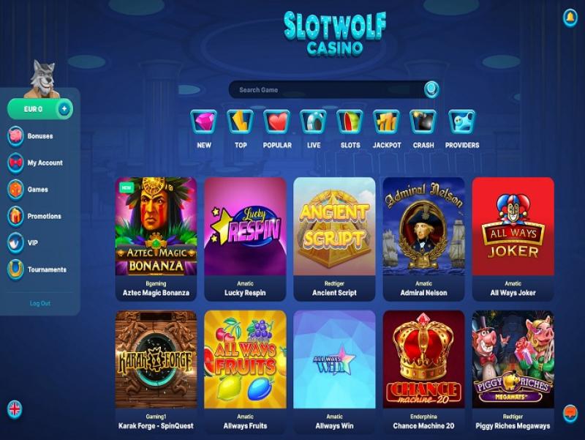Screen dimensions: 585x440
Task: Open the notification bell icon
Action: [x=570, y=17]
